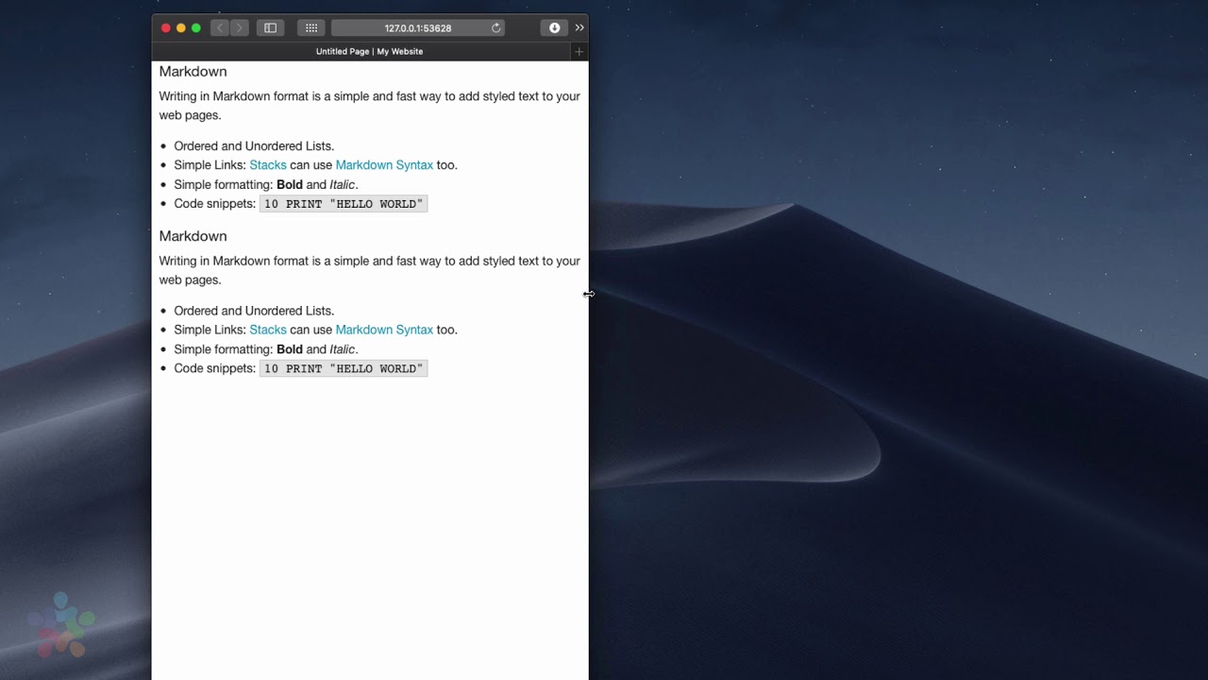Screen dimensions: 1208x680
Task: Close the Safari window with red button
Action: click(x=166, y=28)
